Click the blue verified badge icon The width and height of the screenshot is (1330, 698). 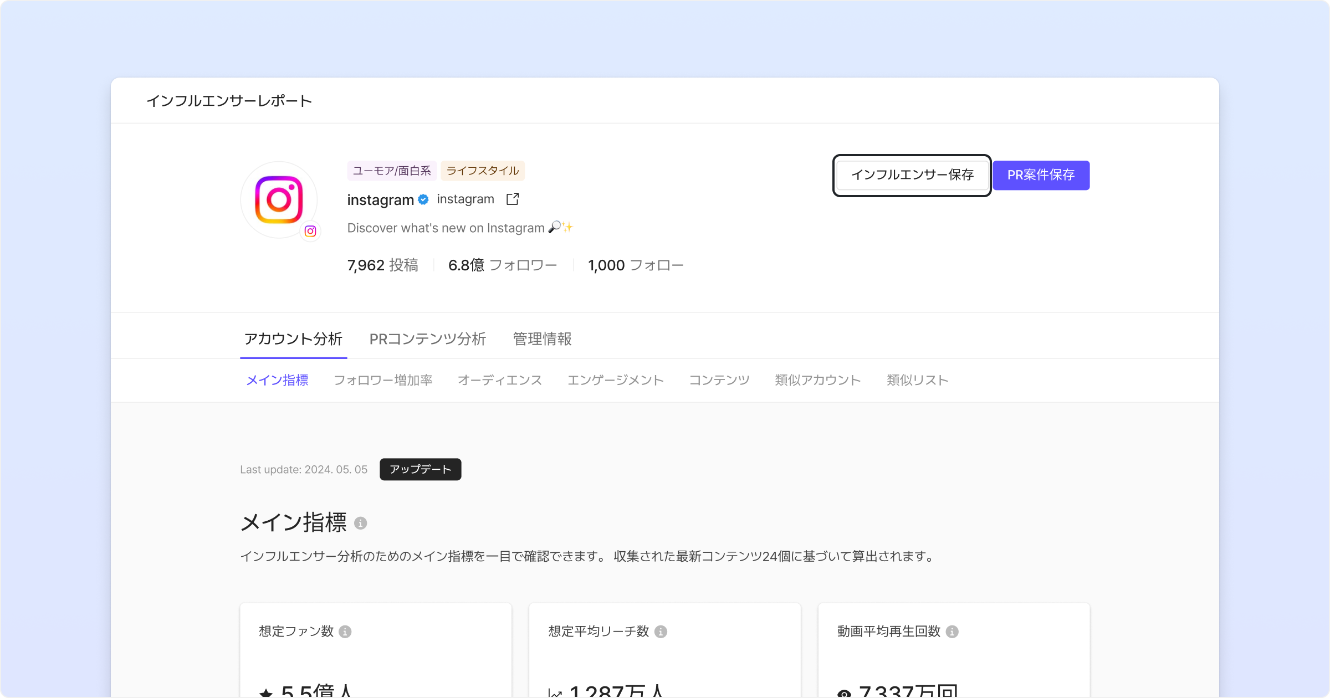pos(423,199)
